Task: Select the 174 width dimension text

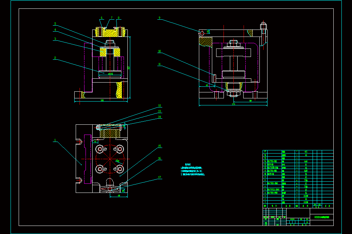Action: 233,104
